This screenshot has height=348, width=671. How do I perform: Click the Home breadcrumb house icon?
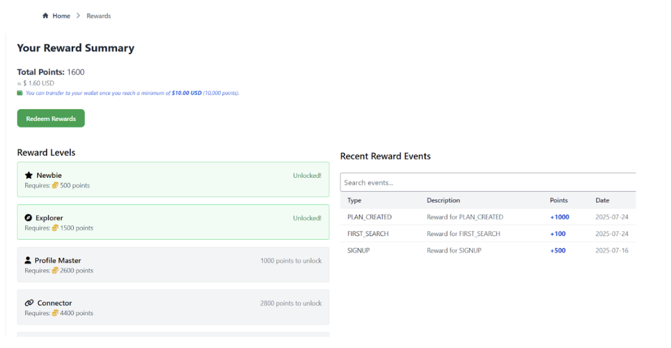point(46,16)
